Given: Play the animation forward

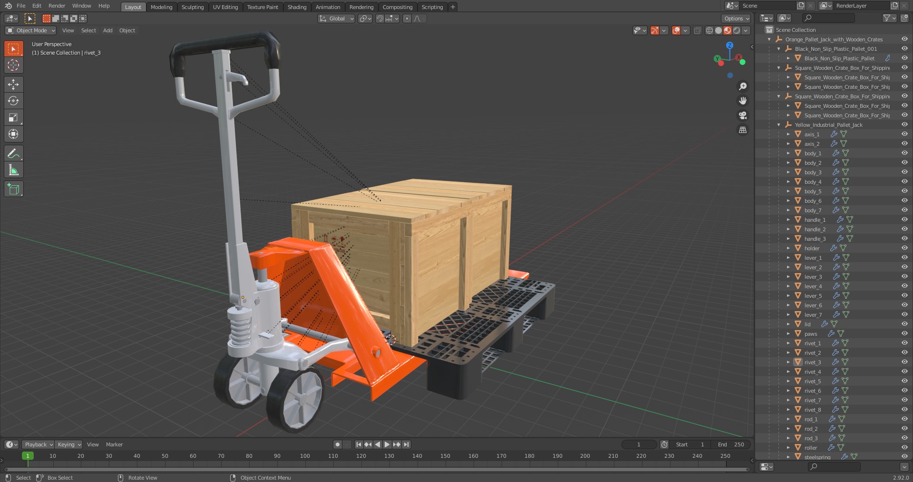Looking at the screenshot, I should pos(387,444).
